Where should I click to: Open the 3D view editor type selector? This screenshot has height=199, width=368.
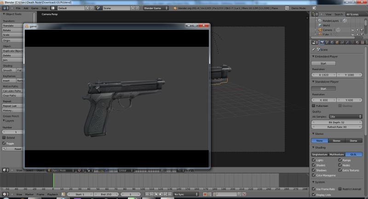(x=6, y=170)
